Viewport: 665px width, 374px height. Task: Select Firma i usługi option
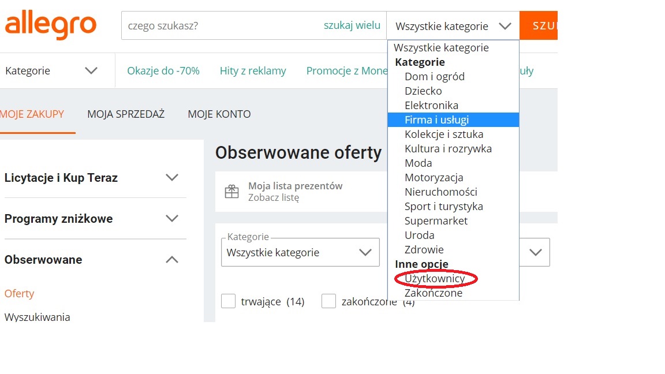pos(436,120)
